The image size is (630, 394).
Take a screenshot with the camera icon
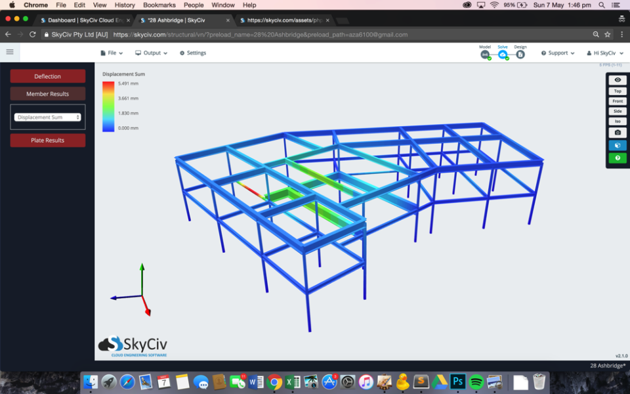click(617, 133)
